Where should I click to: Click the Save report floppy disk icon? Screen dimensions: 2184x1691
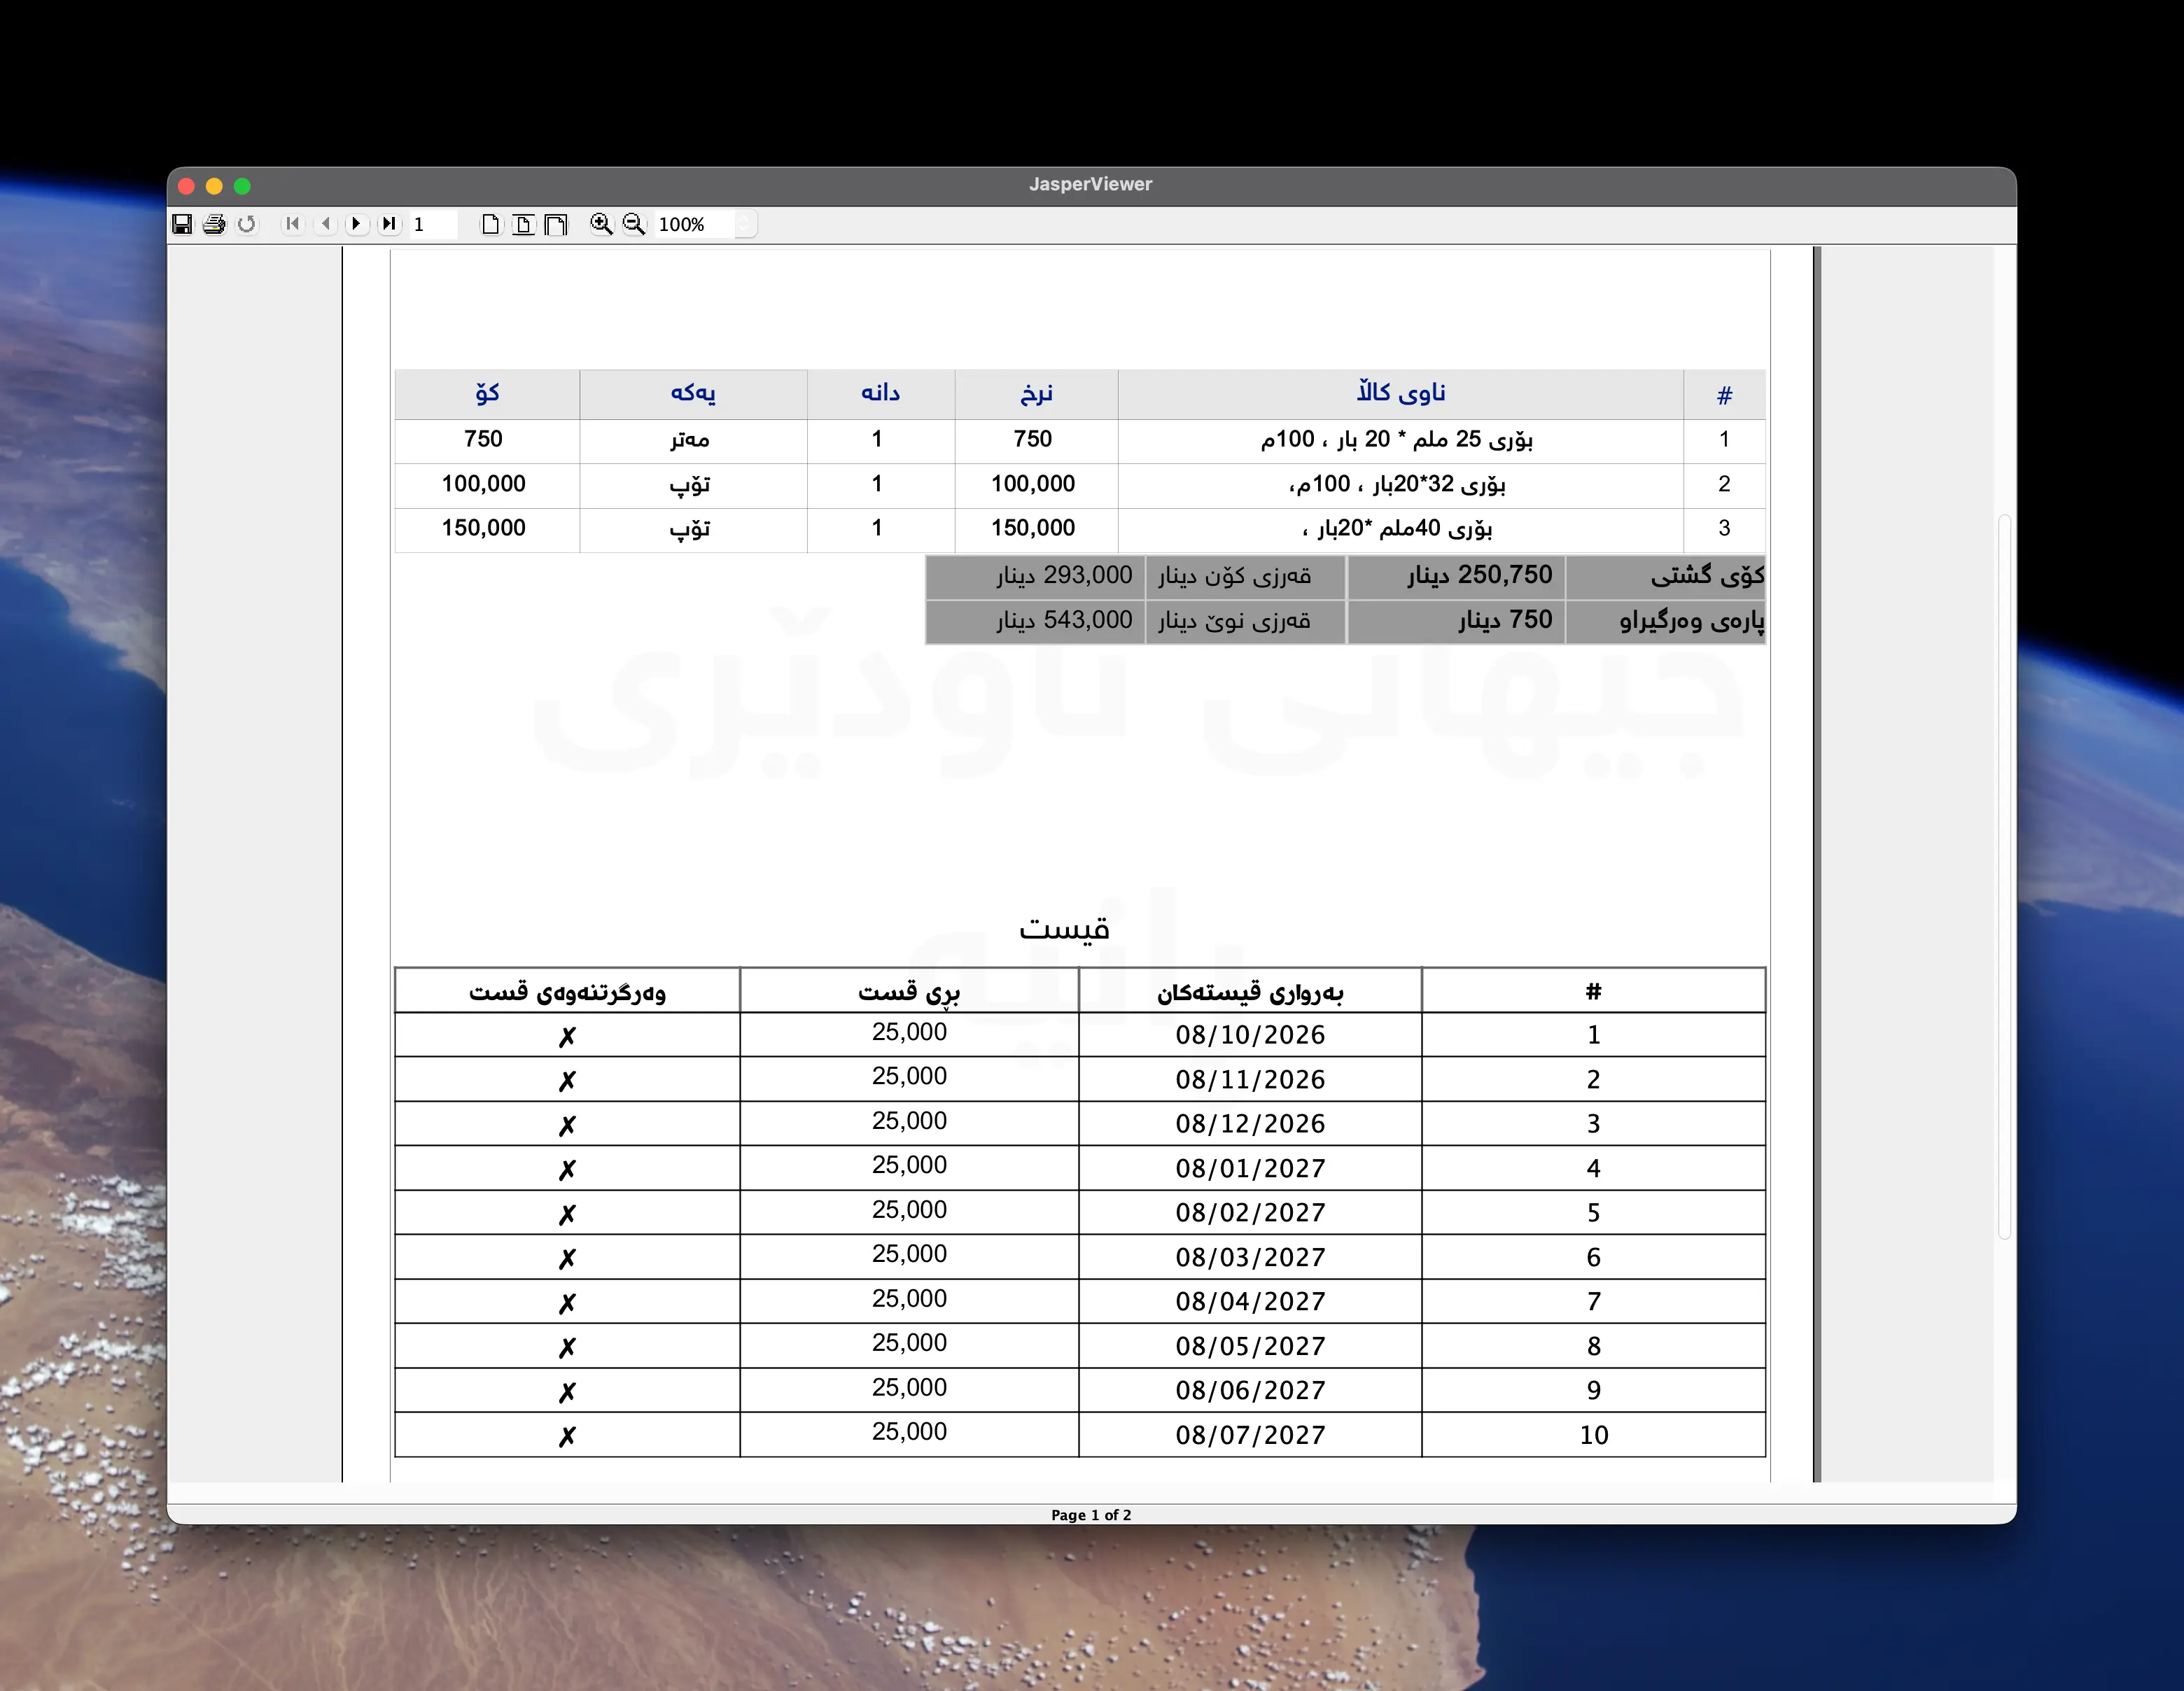pyautogui.click(x=182, y=224)
